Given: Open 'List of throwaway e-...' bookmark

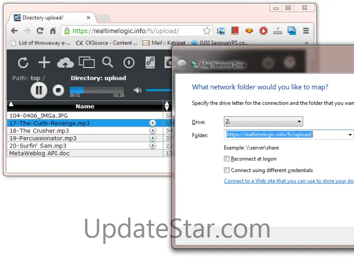Looking at the screenshot, I should pyautogui.click(x=41, y=43).
